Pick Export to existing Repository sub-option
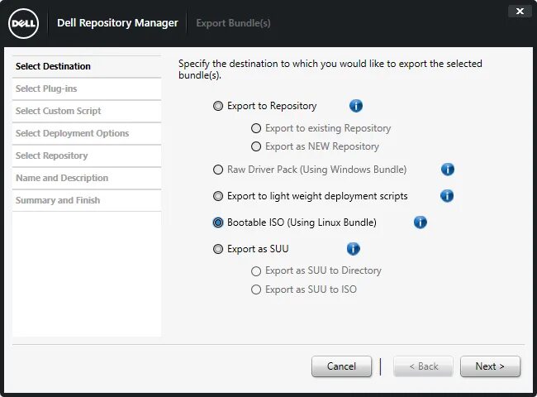This screenshot has width=537, height=397. click(x=256, y=128)
